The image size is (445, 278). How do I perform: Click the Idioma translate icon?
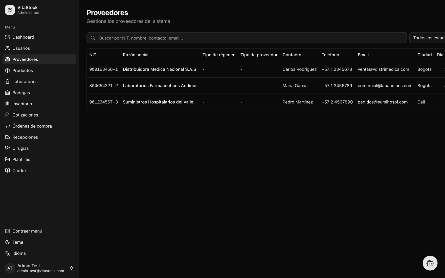point(7,253)
